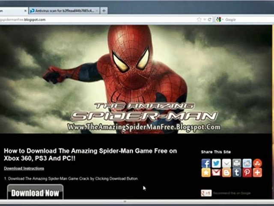Share the site on Twitter
Image resolution: width=274 pixels, height=206 pixels.
point(216,163)
